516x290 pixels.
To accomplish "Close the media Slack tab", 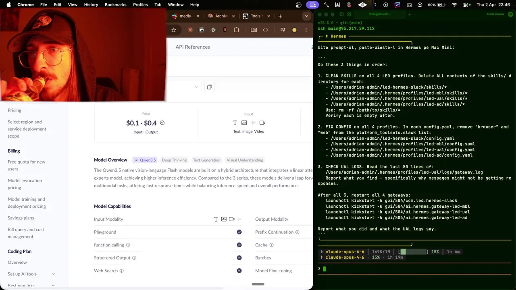I will point(198,16).
